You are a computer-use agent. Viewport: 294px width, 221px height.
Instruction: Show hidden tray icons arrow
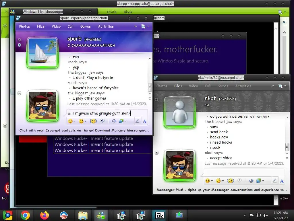coord(245,216)
